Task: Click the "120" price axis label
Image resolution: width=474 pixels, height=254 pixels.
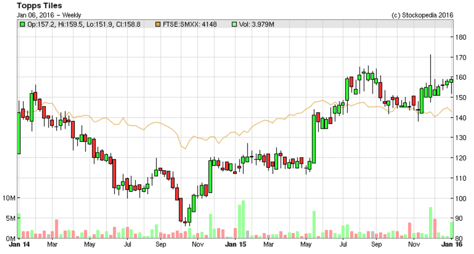Action: (x=460, y=158)
